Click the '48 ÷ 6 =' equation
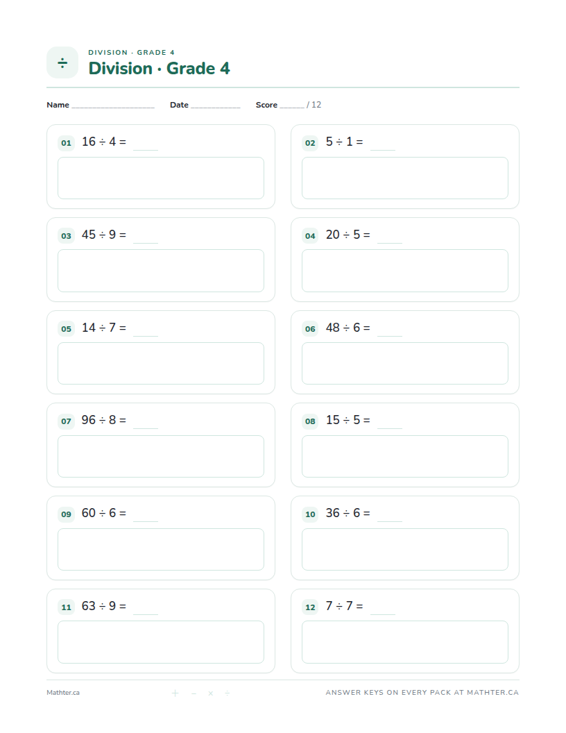The image size is (566, 733). click(x=348, y=328)
